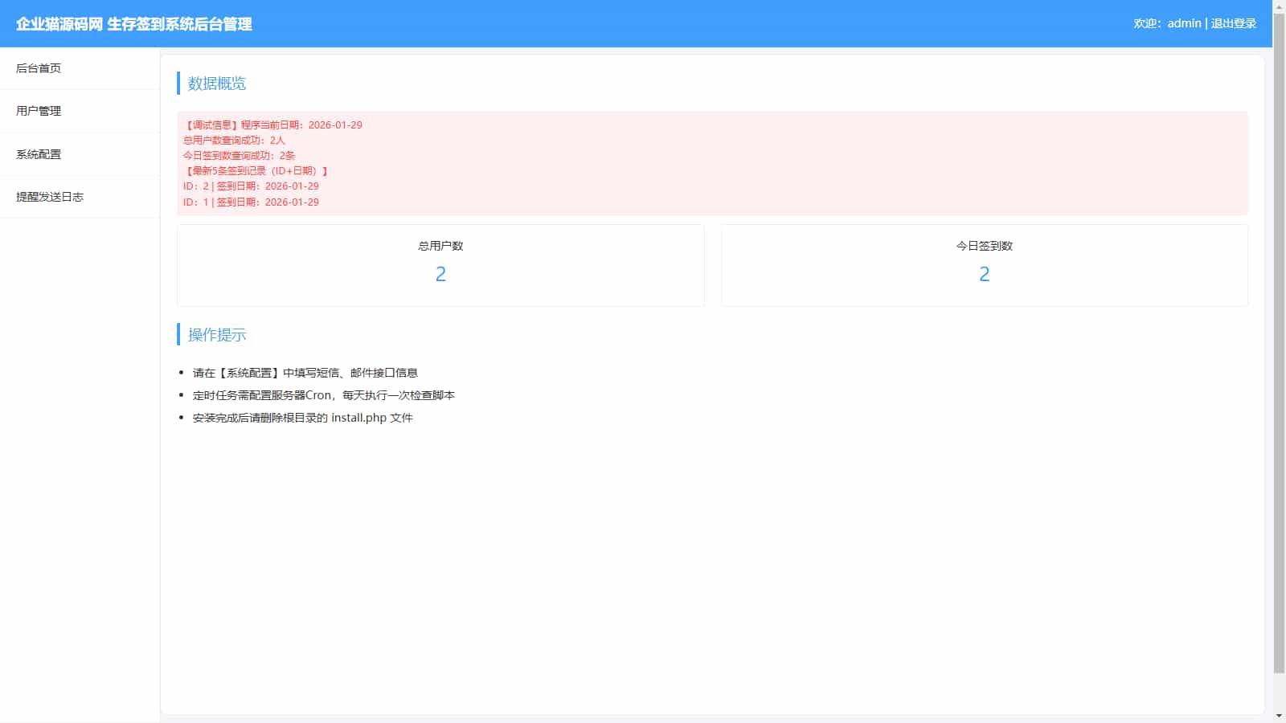Click the number under 今日签到数
This screenshot has height=723, width=1286.
[x=984, y=274]
